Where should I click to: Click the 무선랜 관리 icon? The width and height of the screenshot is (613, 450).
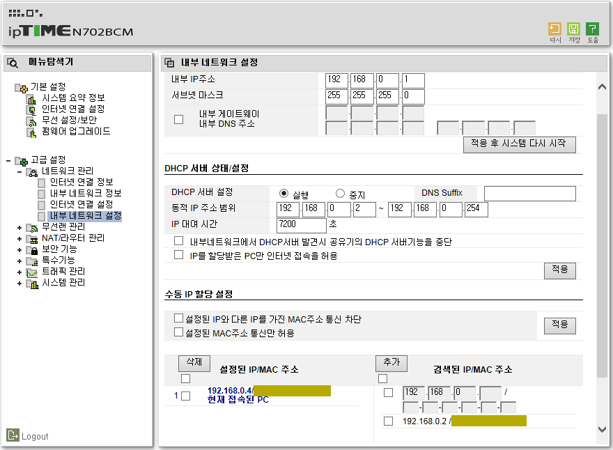point(32,228)
